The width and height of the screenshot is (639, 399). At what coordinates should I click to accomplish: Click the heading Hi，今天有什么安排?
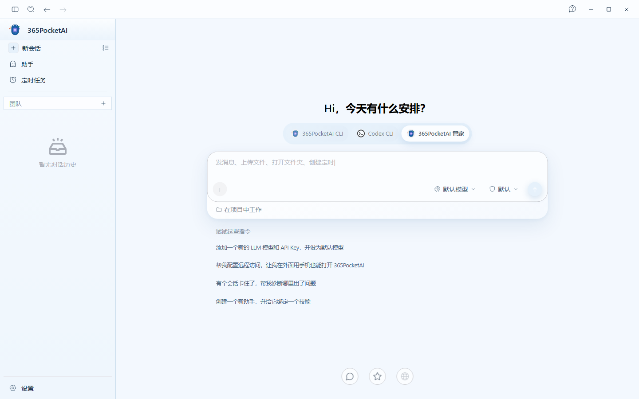click(x=375, y=109)
